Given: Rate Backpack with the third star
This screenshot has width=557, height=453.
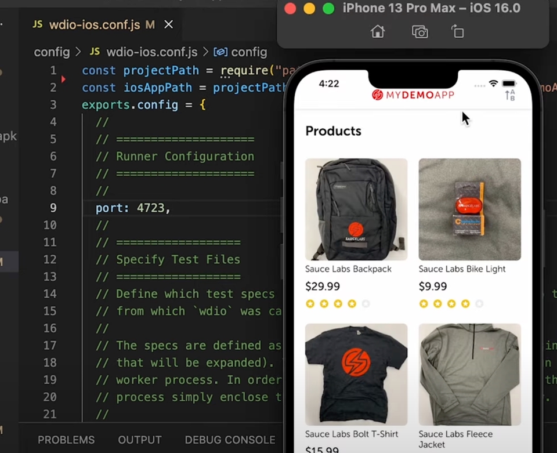Looking at the screenshot, I should (x=338, y=303).
